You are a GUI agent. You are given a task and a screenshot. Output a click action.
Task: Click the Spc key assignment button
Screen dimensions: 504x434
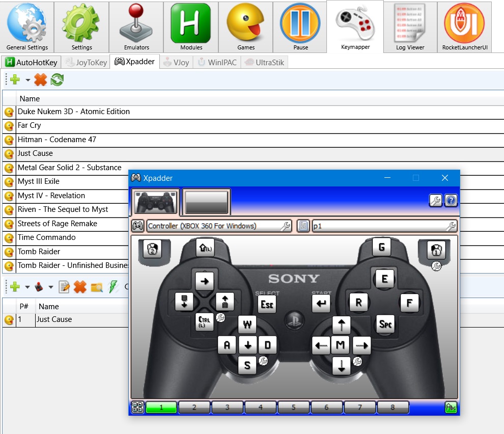[x=385, y=324]
